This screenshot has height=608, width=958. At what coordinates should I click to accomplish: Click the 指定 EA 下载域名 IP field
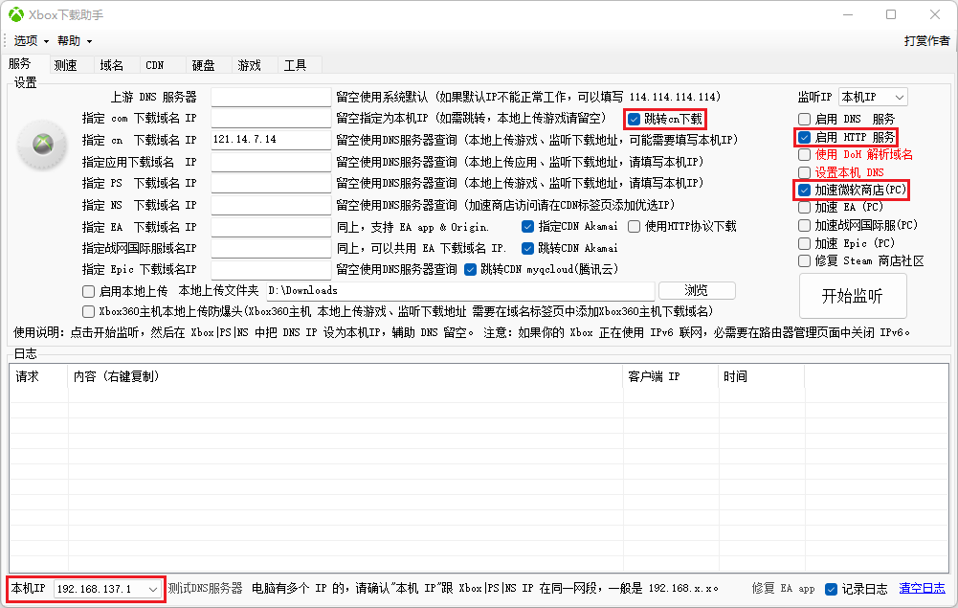(x=271, y=227)
